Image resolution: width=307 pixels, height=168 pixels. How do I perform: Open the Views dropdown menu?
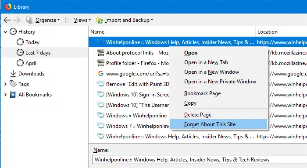click(82, 20)
